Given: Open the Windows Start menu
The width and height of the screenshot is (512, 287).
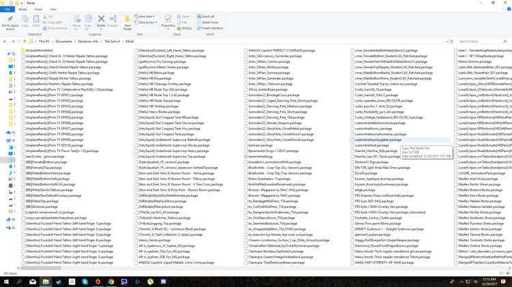Looking at the screenshot, I should (x=6, y=282).
